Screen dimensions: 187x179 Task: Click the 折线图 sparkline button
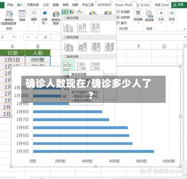[x=123, y=12]
